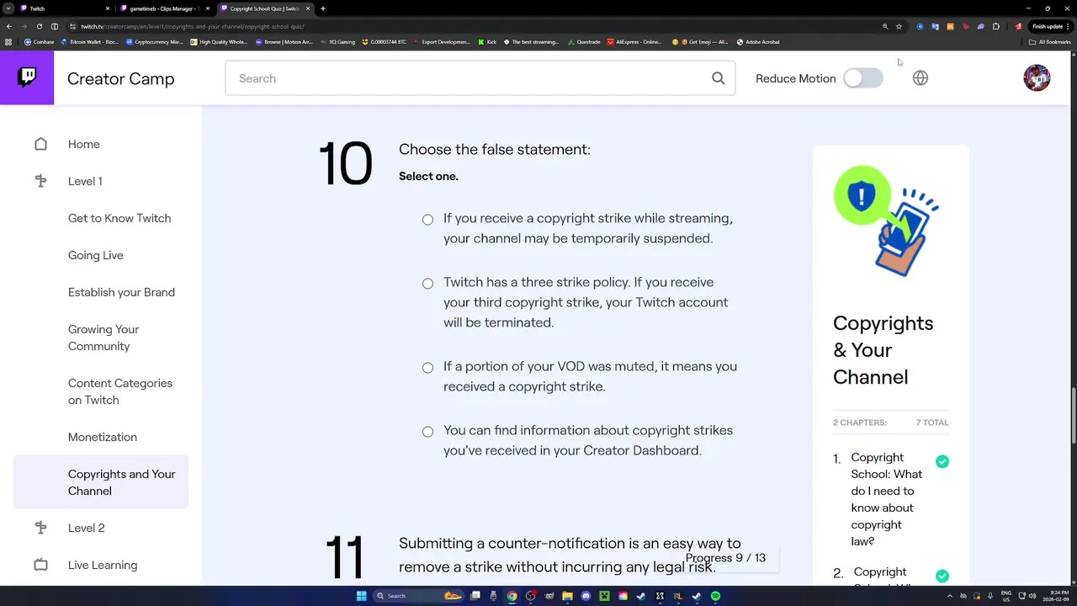Open Discord from the taskbar

(x=586, y=596)
